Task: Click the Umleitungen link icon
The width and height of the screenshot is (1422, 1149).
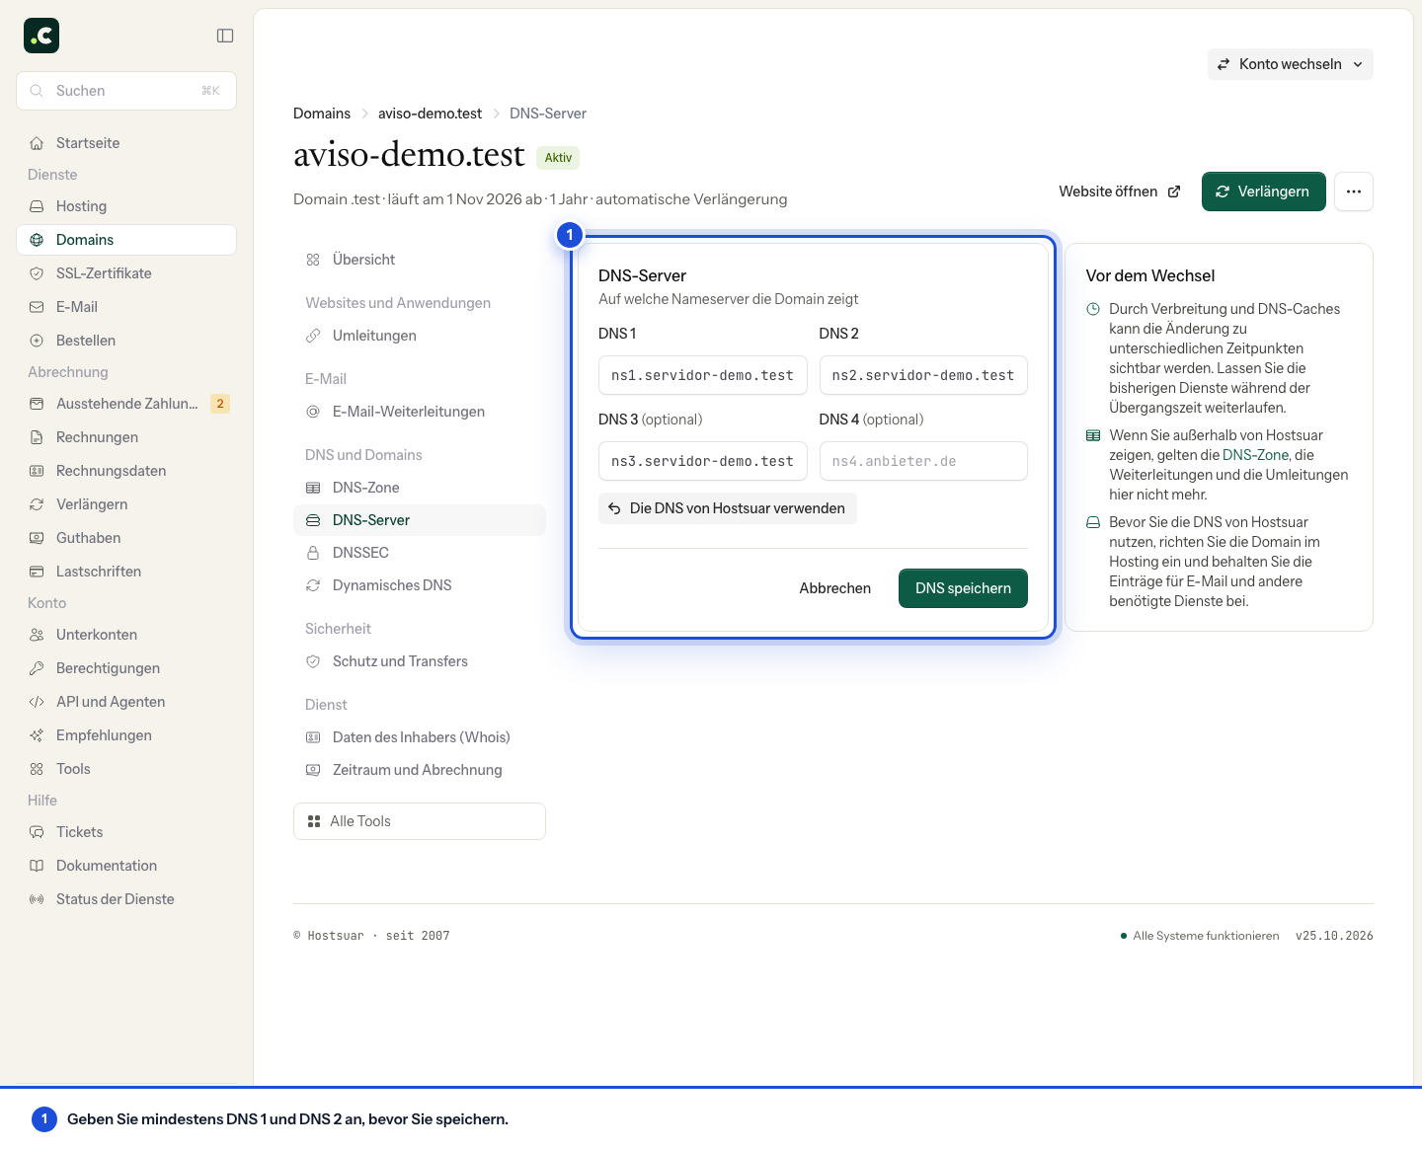Action: (x=313, y=336)
